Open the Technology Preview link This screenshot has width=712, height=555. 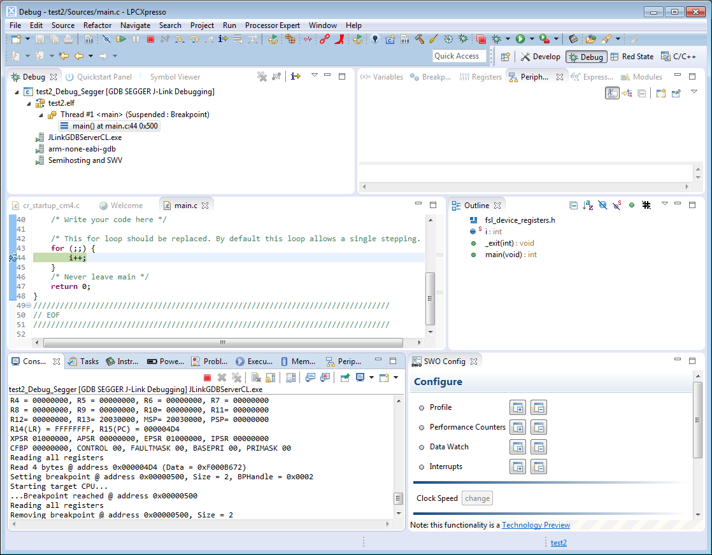click(536, 525)
